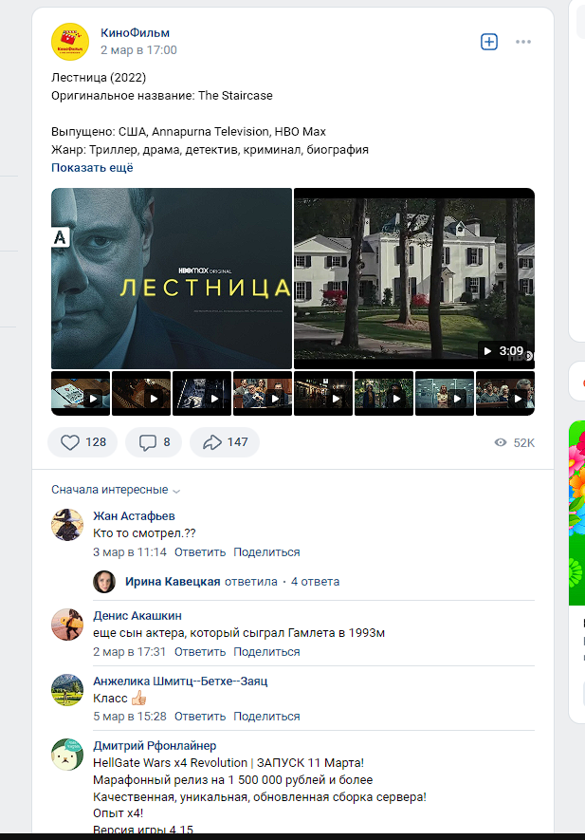Like the post with 128 likes
This screenshot has height=840, width=585.
82,442
